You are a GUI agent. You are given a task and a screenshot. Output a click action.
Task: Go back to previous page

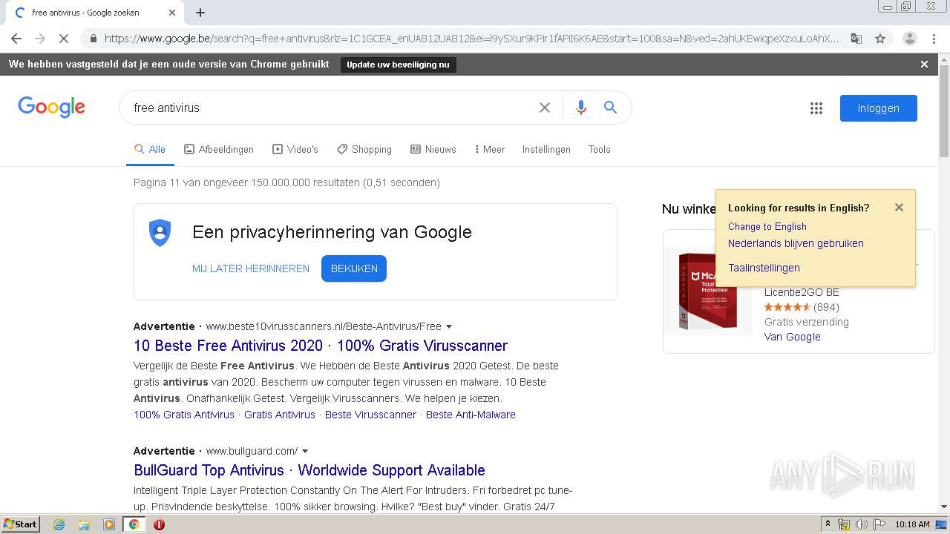16,39
